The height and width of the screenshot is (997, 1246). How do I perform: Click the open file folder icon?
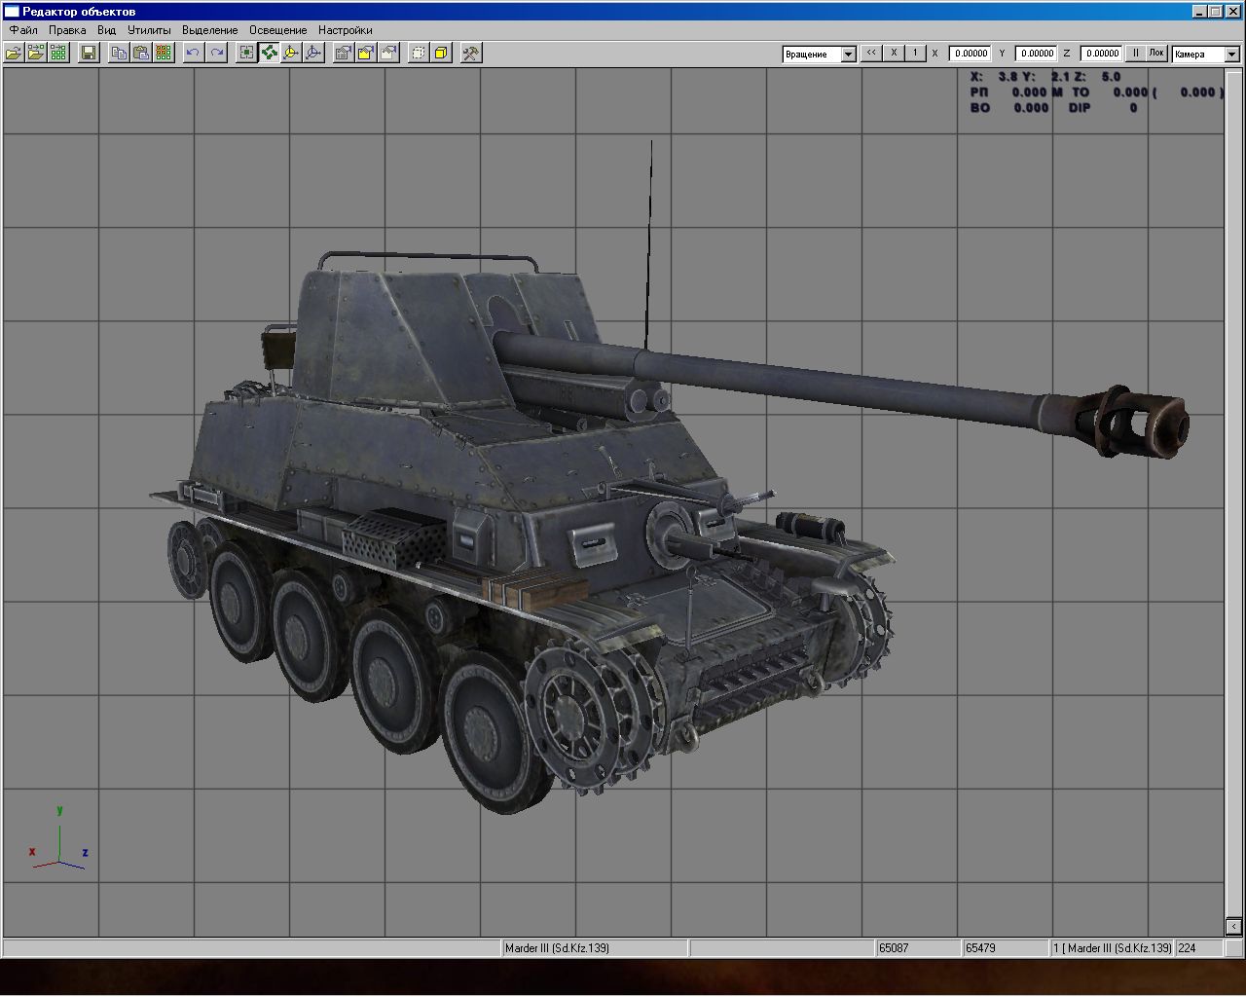[x=14, y=53]
